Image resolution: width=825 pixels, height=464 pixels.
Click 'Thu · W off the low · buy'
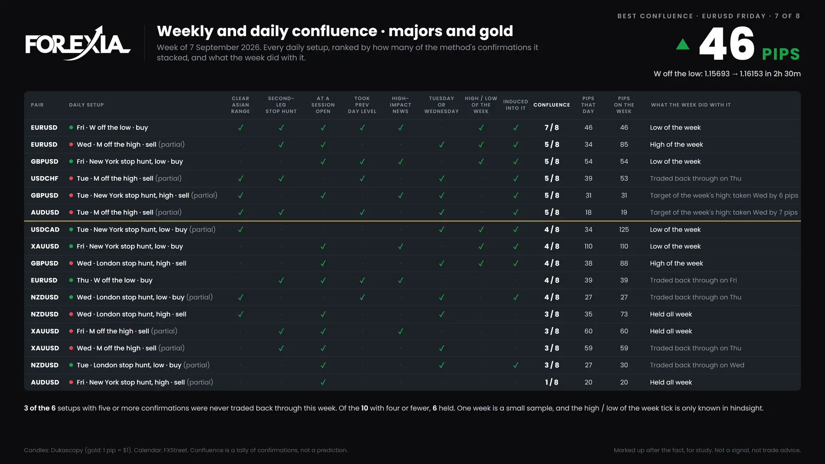[114, 280]
